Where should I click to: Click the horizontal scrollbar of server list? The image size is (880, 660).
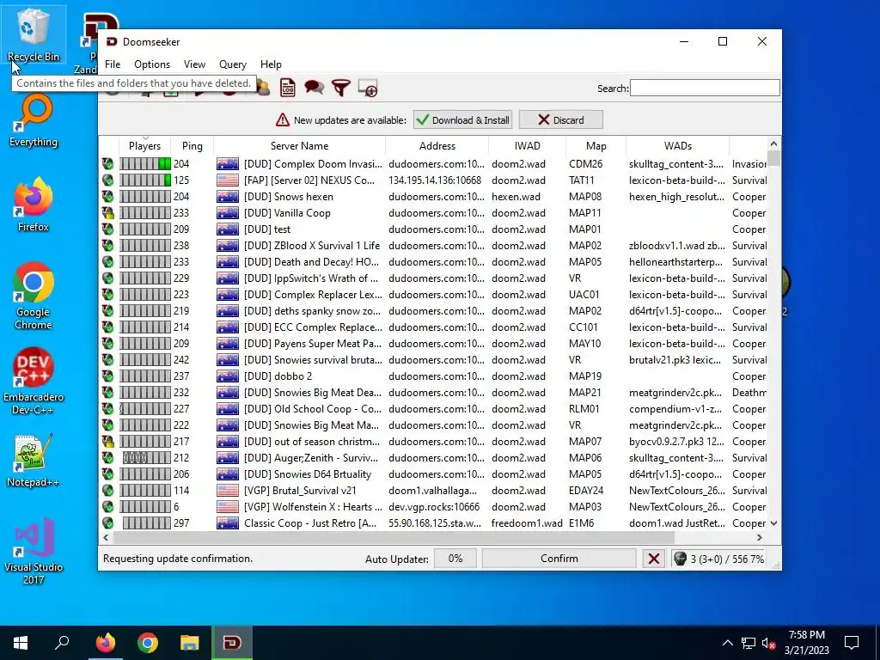click(393, 538)
